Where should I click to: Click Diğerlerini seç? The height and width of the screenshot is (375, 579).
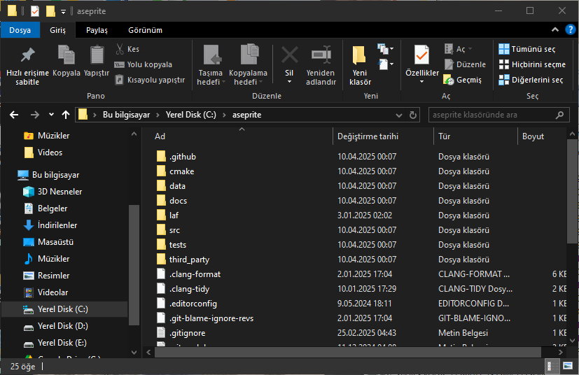point(531,80)
